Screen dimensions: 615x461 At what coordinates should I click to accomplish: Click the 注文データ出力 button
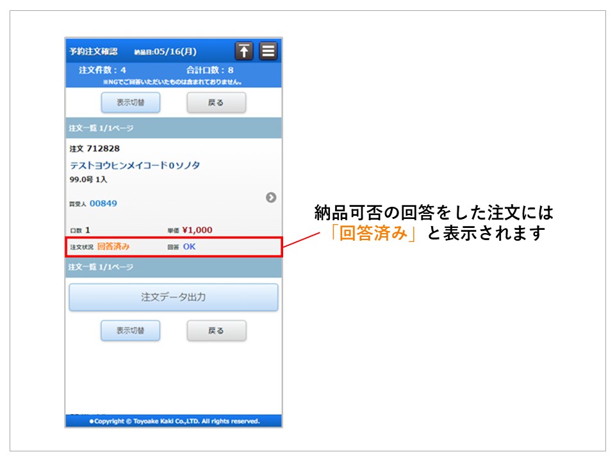(x=174, y=298)
